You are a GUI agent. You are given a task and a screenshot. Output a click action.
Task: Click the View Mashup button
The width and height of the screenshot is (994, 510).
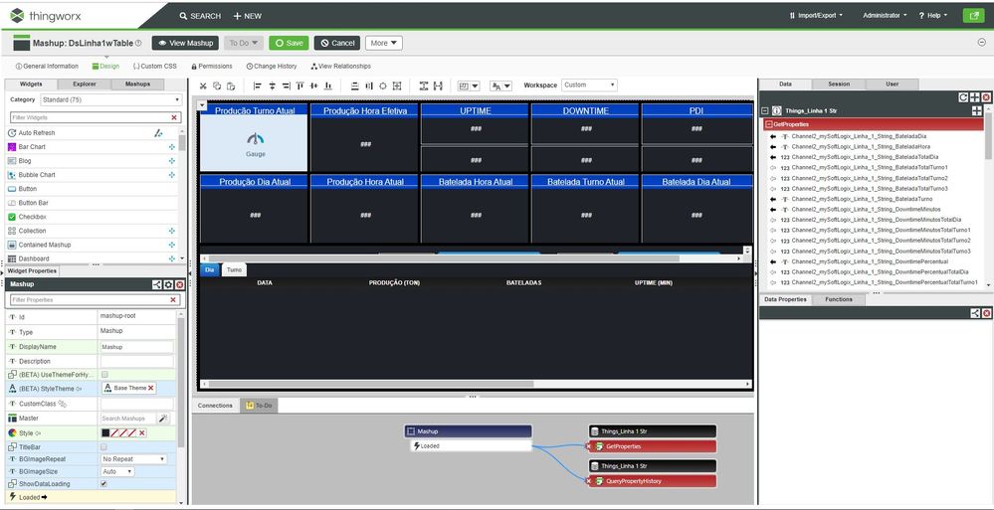click(x=186, y=43)
